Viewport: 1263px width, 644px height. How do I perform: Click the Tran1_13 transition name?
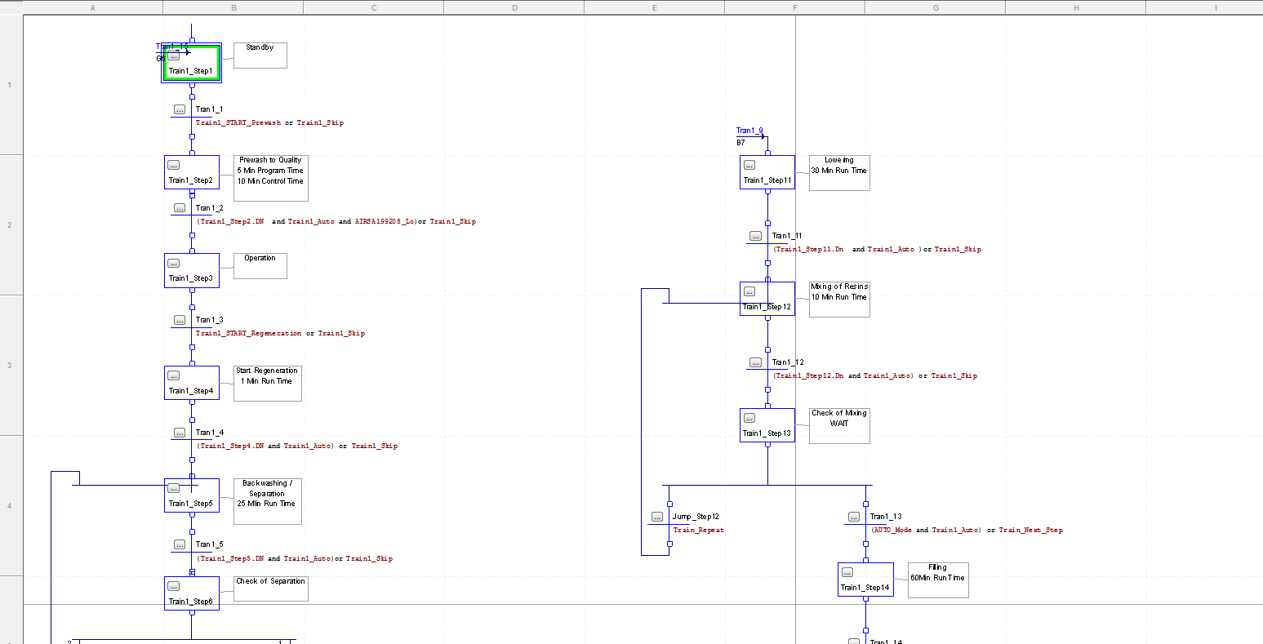[x=886, y=517]
